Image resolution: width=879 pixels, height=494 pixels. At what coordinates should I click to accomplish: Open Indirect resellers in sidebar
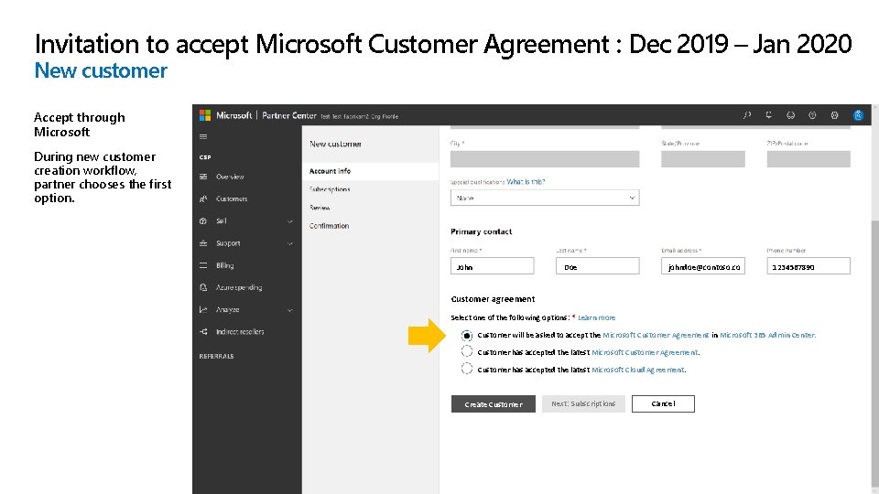(x=240, y=331)
